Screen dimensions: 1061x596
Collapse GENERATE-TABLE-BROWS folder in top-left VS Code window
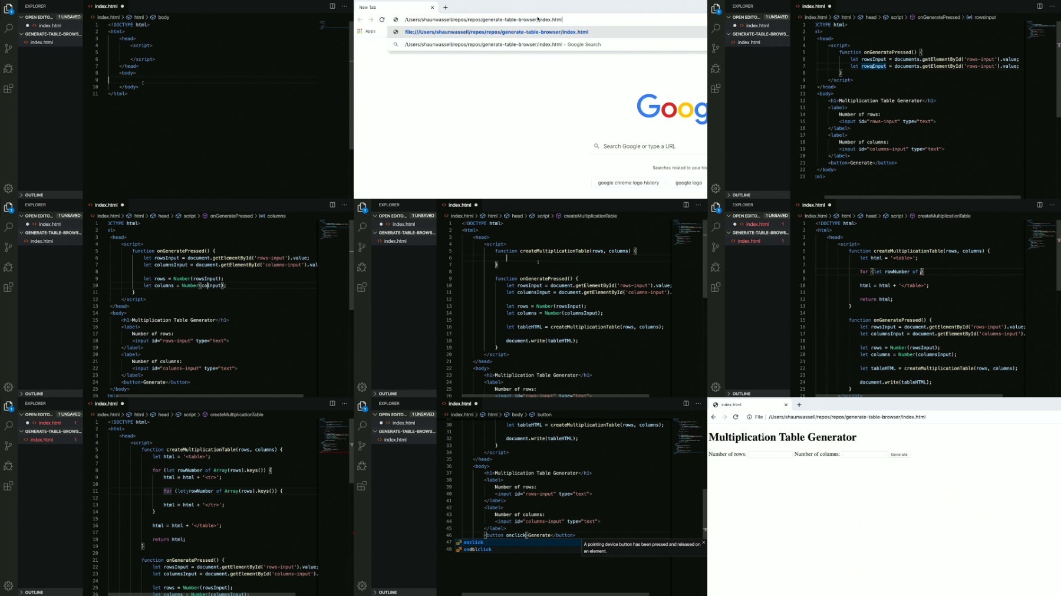(x=51, y=34)
